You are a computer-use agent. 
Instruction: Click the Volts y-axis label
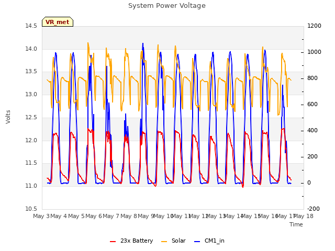(8, 117)
